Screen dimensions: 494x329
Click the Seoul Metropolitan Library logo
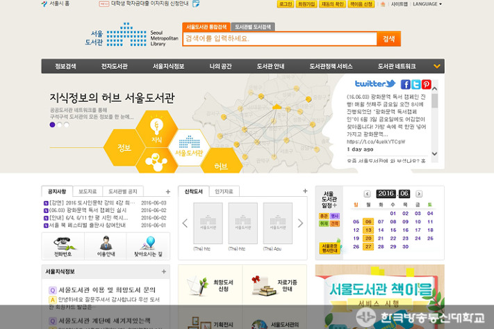point(132,35)
